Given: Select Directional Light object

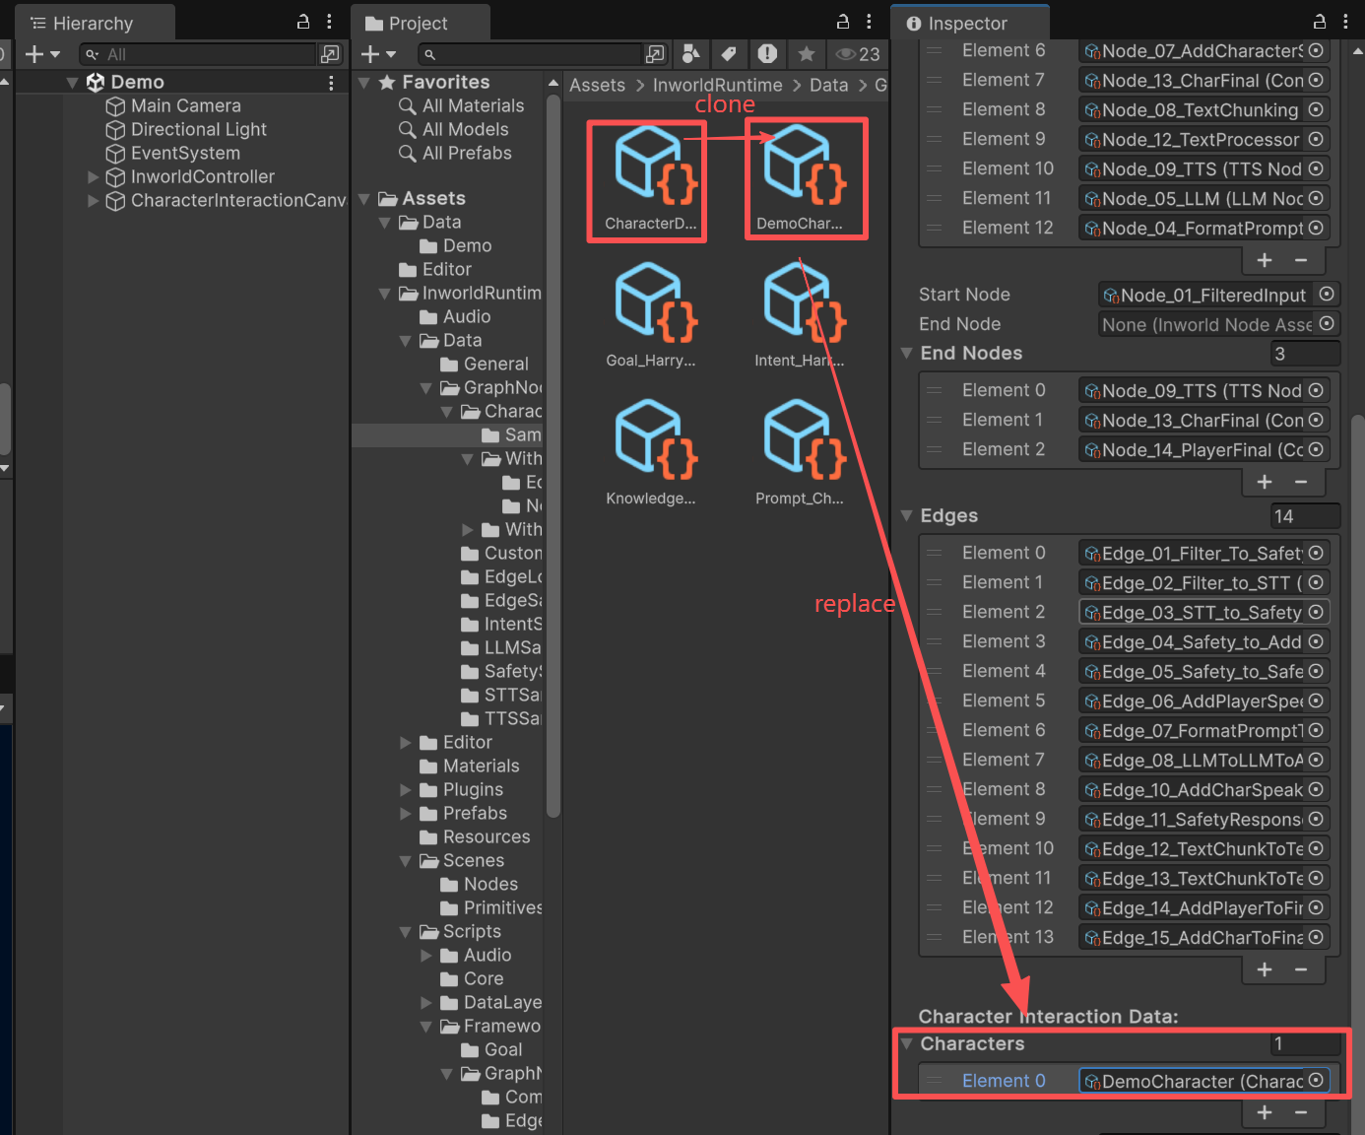Looking at the screenshot, I should 198,129.
